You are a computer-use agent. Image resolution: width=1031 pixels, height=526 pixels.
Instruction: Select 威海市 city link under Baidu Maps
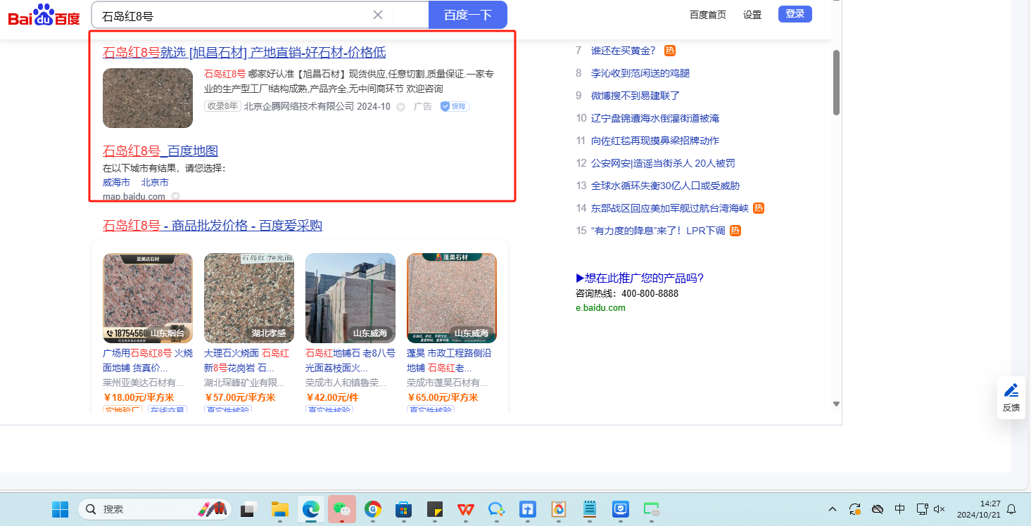tap(116, 182)
